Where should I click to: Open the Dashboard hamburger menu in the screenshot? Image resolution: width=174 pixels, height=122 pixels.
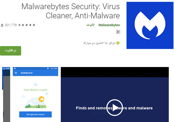point(16,73)
